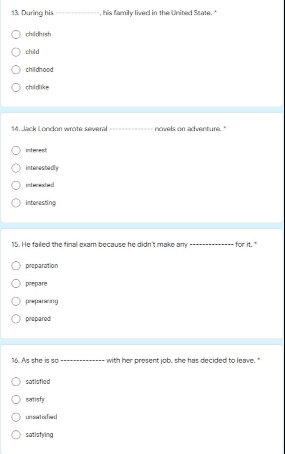
Task: Choose 'satisfied' for question 16
Action: (16, 382)
